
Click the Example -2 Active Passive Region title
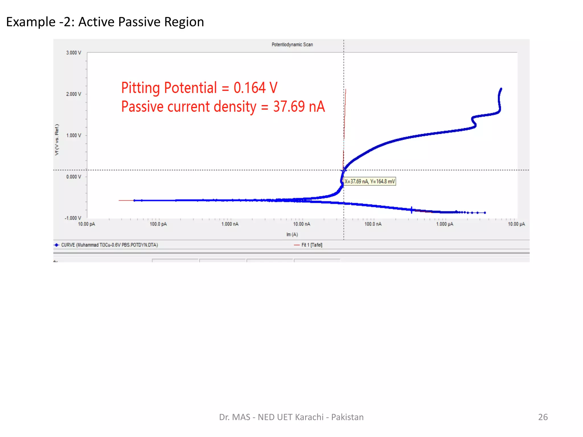105,22
